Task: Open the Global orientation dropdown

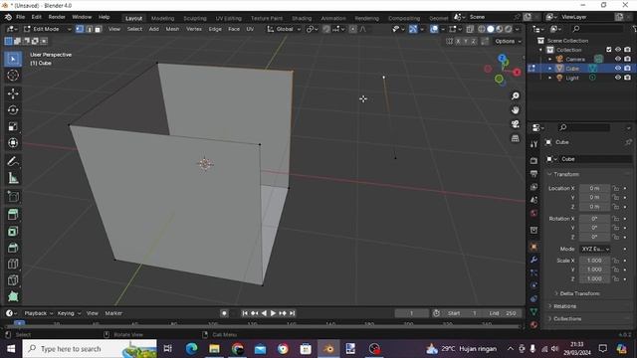Action: click(x=284, y=29)
